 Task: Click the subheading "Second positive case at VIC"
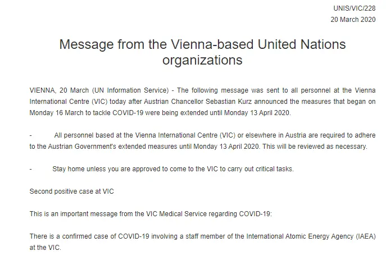[x=71, y=191]
